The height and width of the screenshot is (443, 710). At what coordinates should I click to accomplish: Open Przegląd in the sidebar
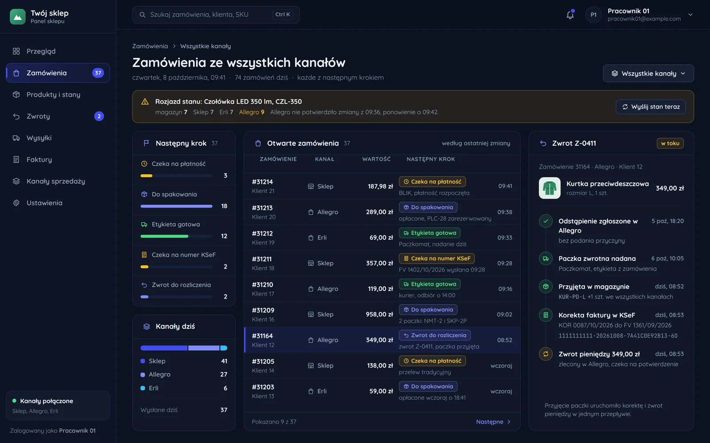pos(58,51)
